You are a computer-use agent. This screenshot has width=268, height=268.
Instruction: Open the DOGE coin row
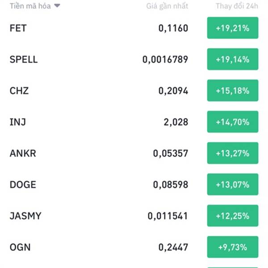pos(134,184)
